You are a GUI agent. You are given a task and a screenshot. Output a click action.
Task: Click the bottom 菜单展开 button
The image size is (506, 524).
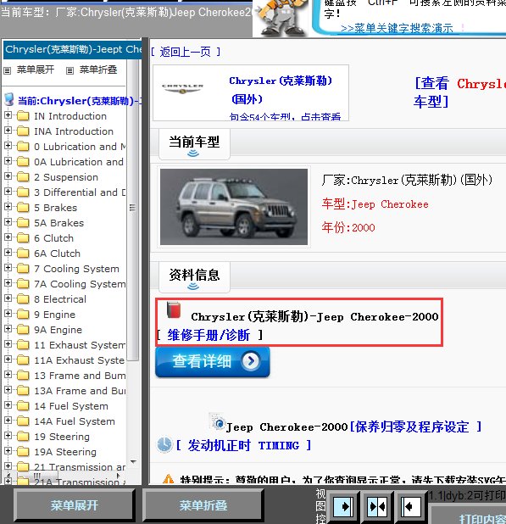pos(75,505)
